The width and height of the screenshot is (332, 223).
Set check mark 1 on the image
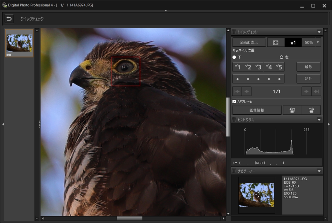237,67
